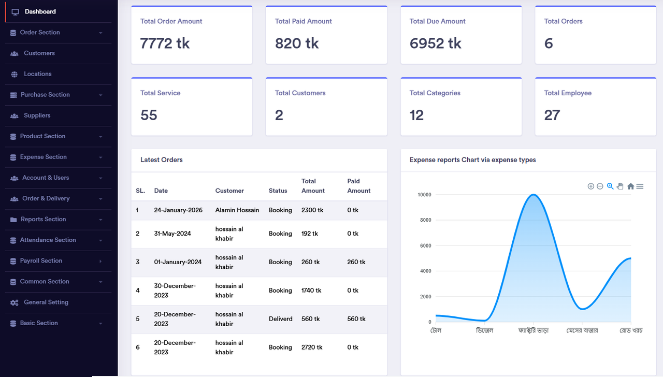Click the Status column header

click(278, 191)
